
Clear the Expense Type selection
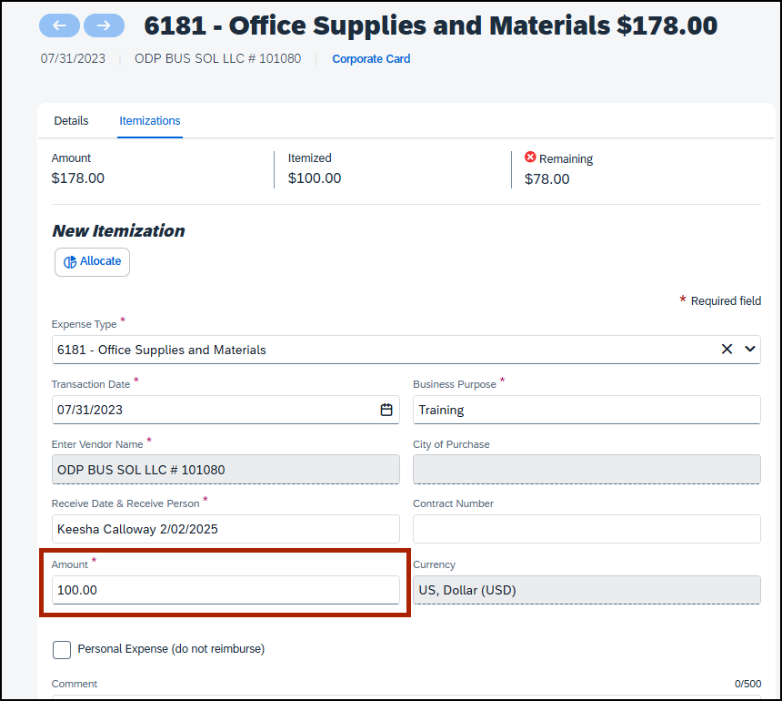[x=727, y=349]
